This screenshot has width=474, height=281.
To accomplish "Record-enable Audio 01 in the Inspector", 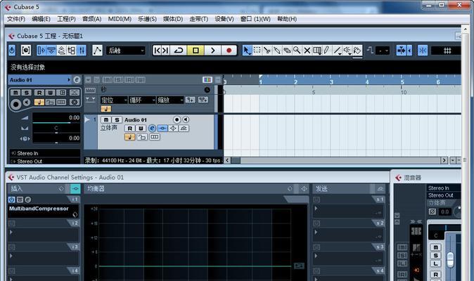I will pos(15,105).
